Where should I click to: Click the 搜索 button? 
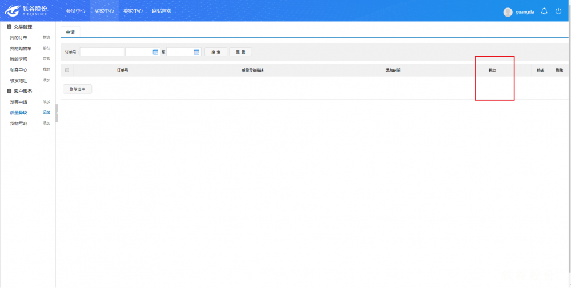pos(216,52)
